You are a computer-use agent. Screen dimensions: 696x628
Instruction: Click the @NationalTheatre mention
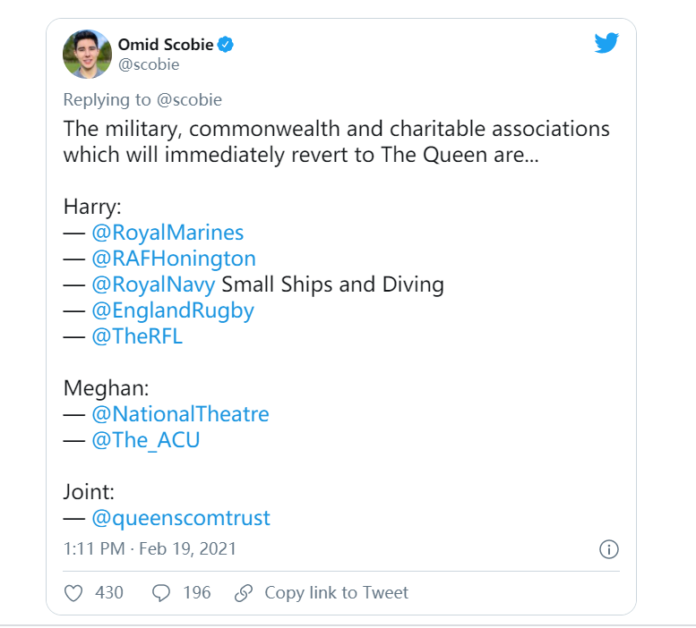pyautogui.click(x=180, y=414)
